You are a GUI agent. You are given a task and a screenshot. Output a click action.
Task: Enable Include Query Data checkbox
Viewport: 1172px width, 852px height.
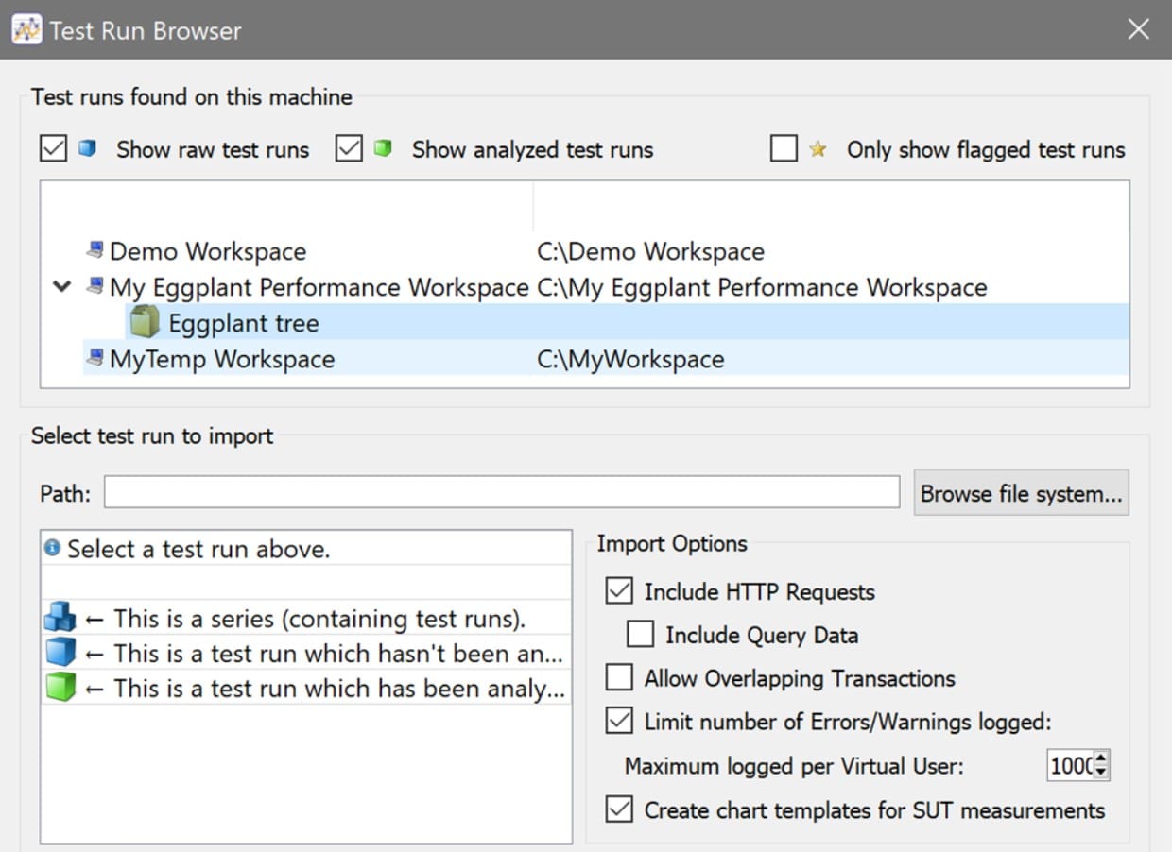point(640,634)
